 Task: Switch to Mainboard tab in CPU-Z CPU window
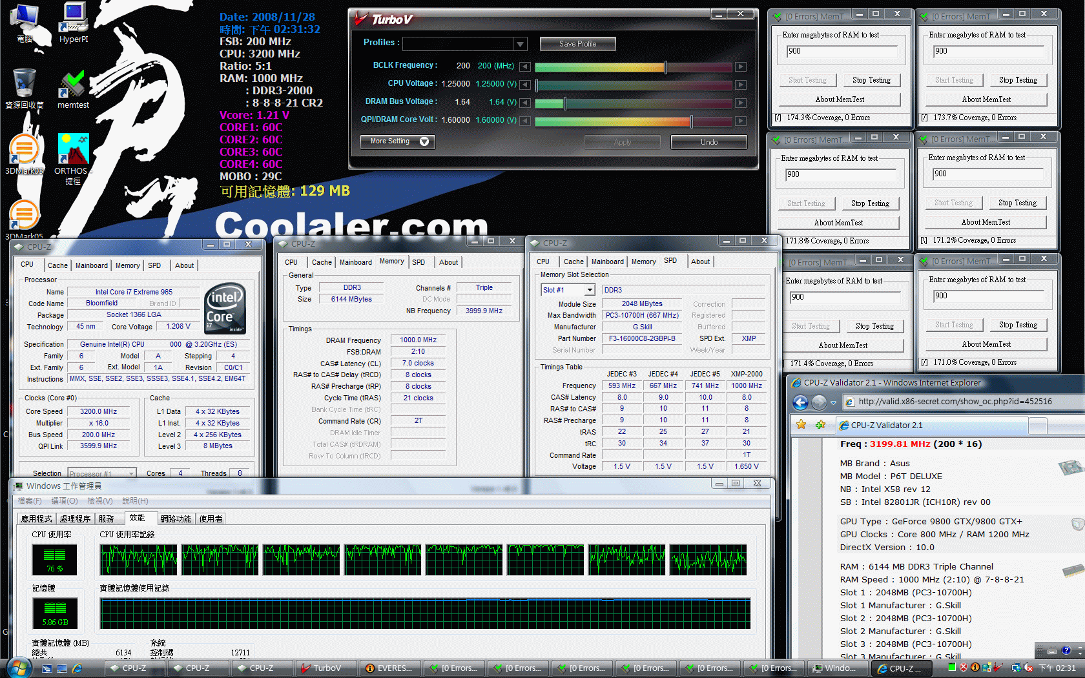(92, 265)
